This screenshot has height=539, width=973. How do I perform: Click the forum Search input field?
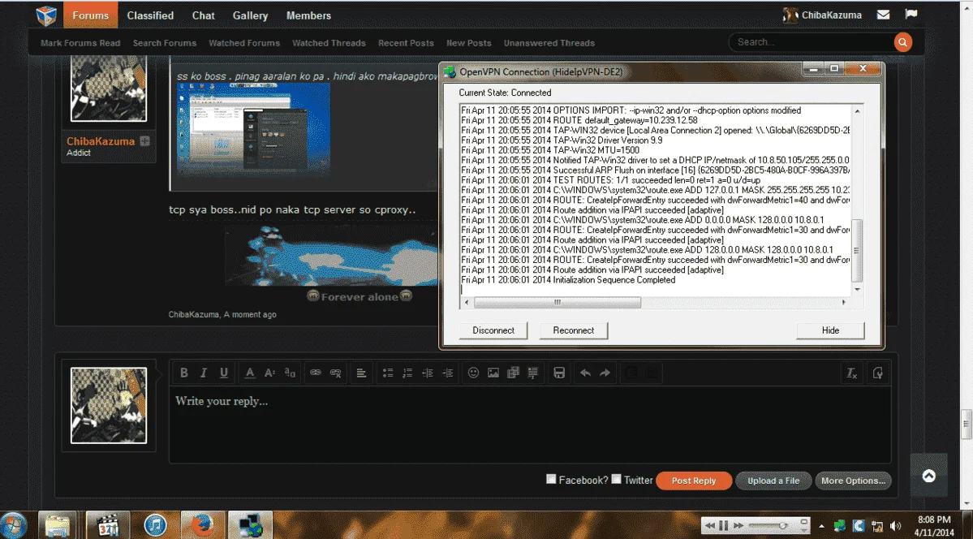(812, 42)
